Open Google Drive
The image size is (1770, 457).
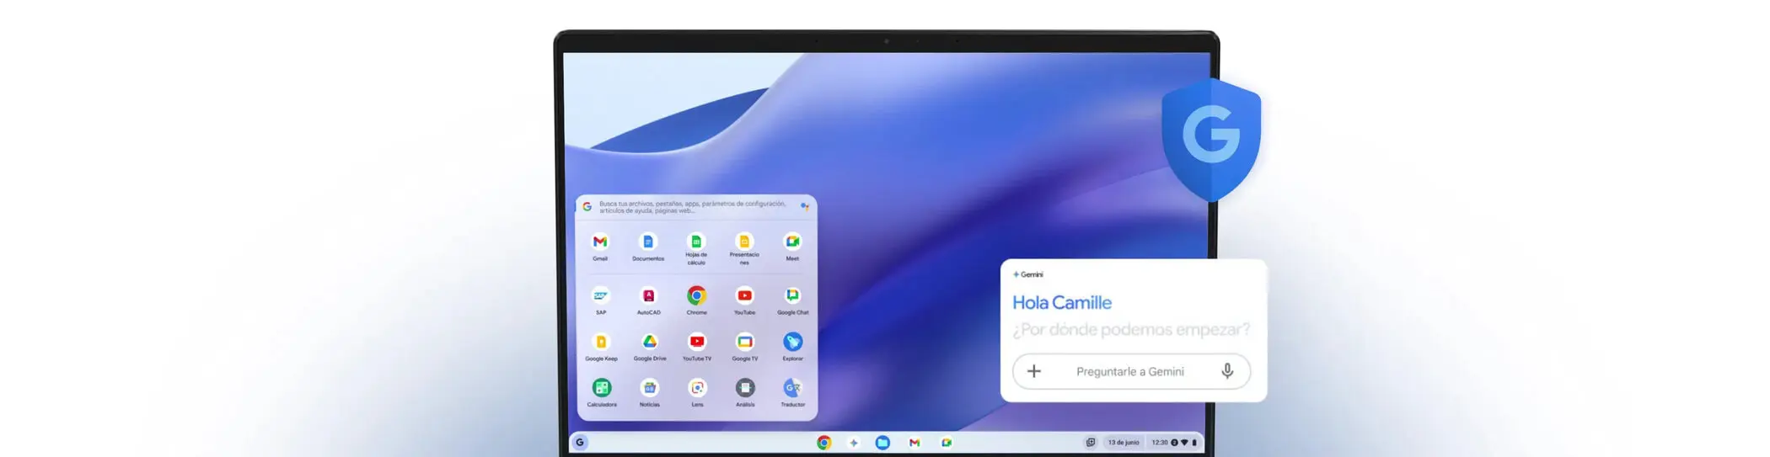click(649, 342)
